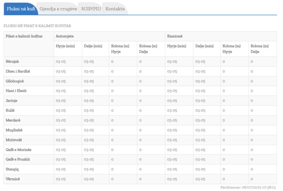
Task: Click the section title FLUKSI NË PIKAT E KALIMIT KUFITAR
Action: pos(37,26)
